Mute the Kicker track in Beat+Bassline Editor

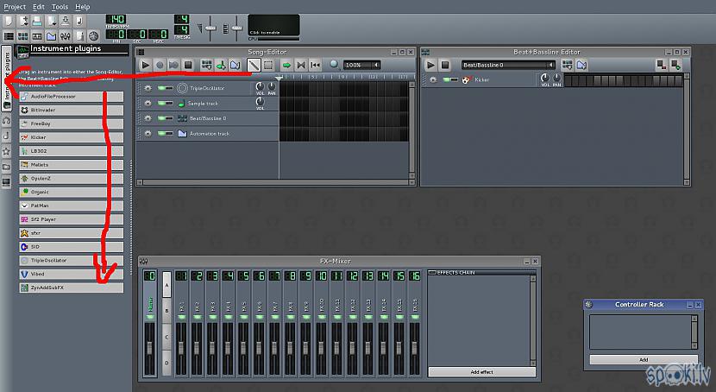(447, 79)
